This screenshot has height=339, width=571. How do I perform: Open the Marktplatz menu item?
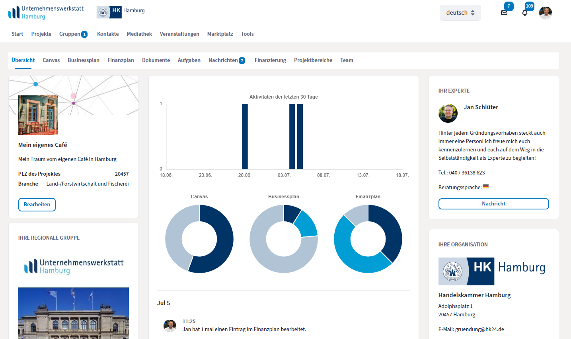point(220,34)
